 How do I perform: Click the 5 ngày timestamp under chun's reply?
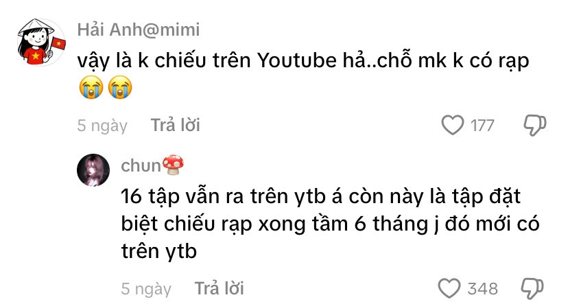(x=146, y=289)
